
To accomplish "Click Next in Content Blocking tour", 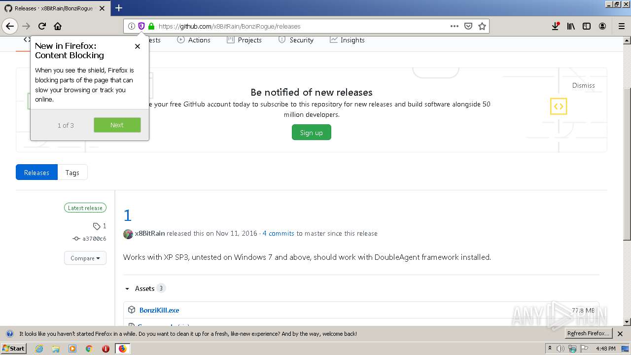I will point(117,125).
